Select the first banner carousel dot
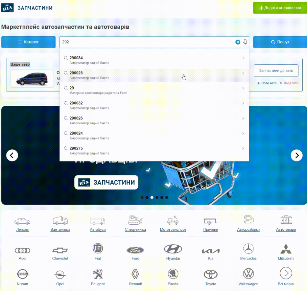307x291 pixels. pyautogui.click(x=142, y=198)
